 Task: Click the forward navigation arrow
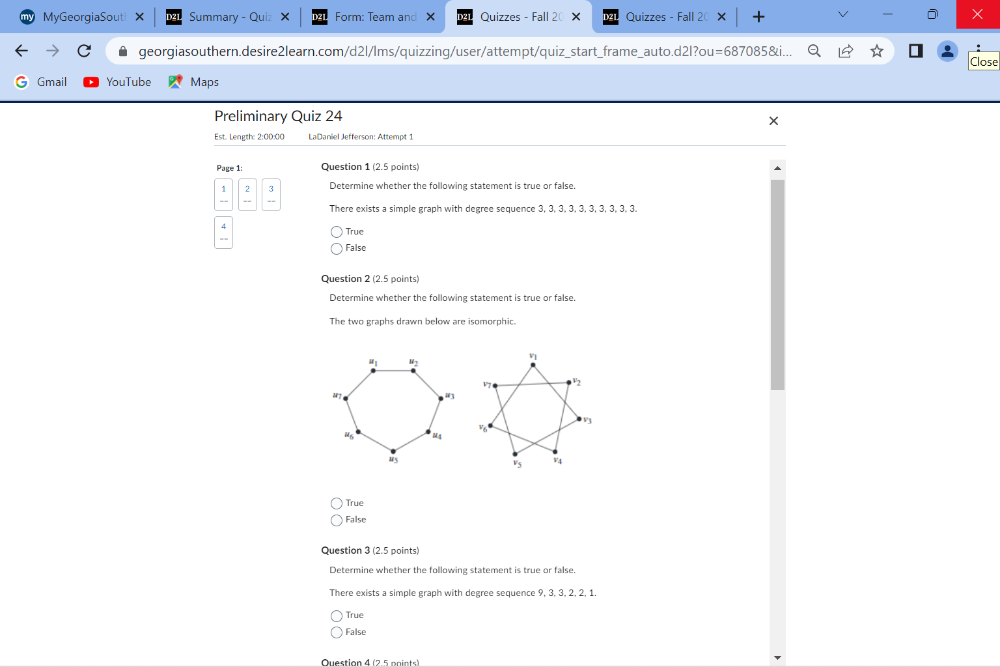[53, 51]
